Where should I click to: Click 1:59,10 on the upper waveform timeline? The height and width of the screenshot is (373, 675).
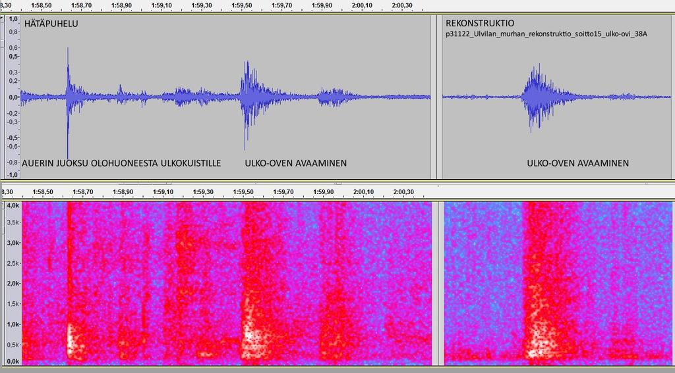[162, 5]
